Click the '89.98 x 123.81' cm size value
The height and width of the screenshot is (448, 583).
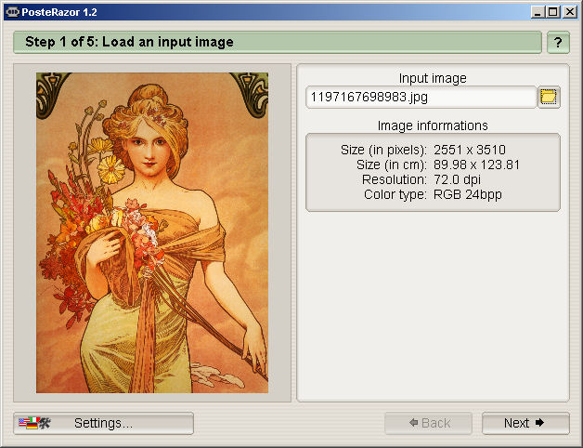pos(476,165)
